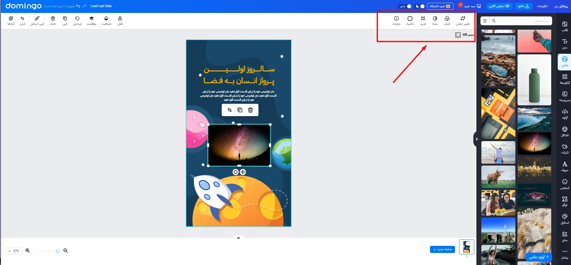The height and width of the screenshot is (265, 571).
Task: Open the Other (سایر) sidebar panel
Action: (x=565, y=237)
